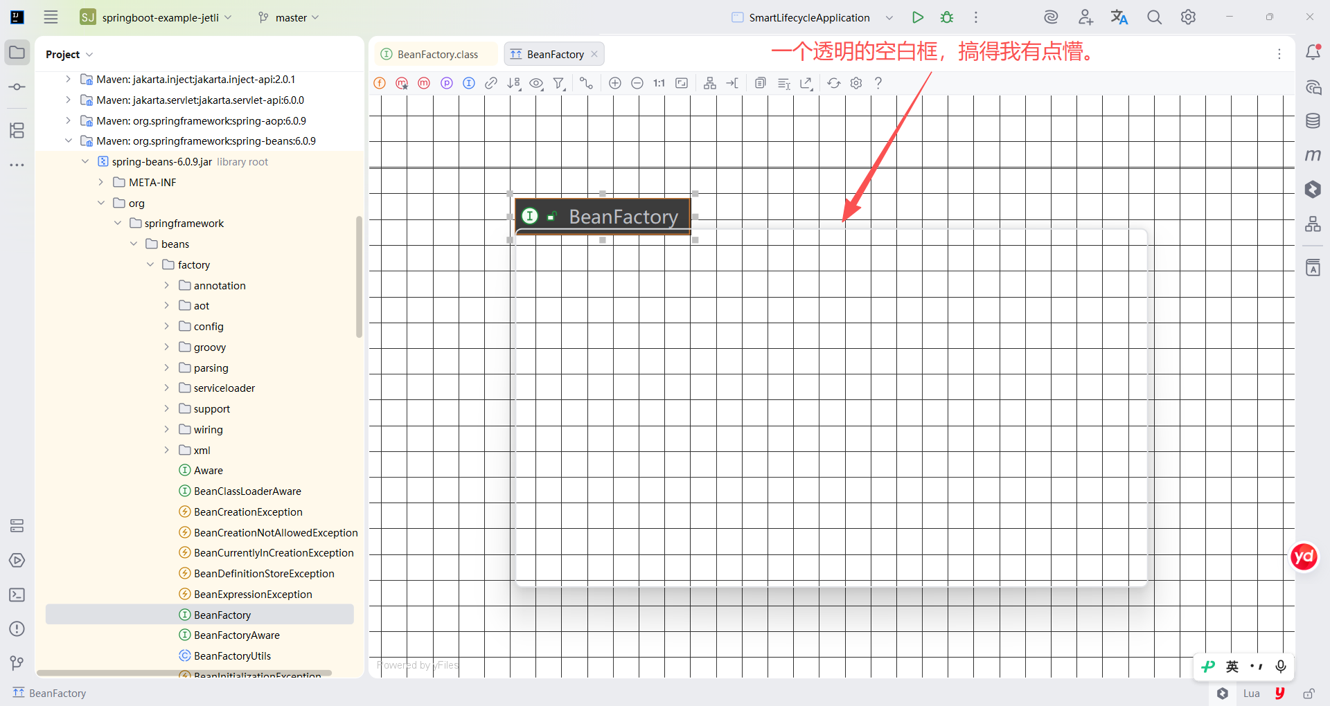This screenshot has width=1330, height=706.
Task: Run SmartLifecycleApplication
Action: click(918, 17)
